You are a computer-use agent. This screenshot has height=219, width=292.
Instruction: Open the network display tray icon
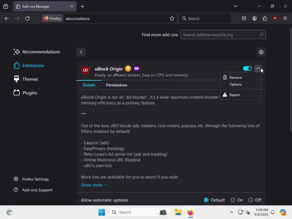point(240,212)
